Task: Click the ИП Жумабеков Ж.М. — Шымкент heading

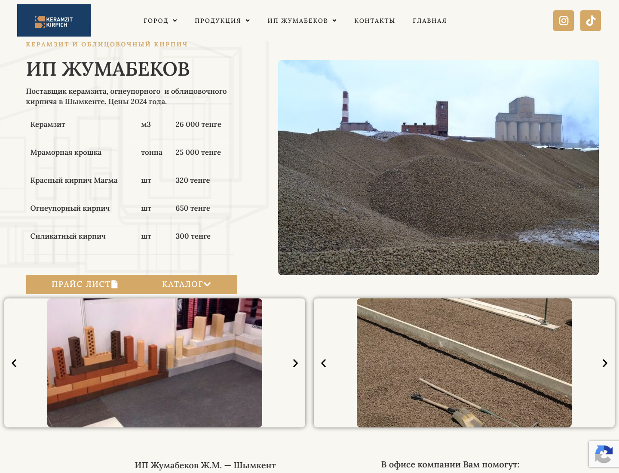Action: (x=205, y=465)
